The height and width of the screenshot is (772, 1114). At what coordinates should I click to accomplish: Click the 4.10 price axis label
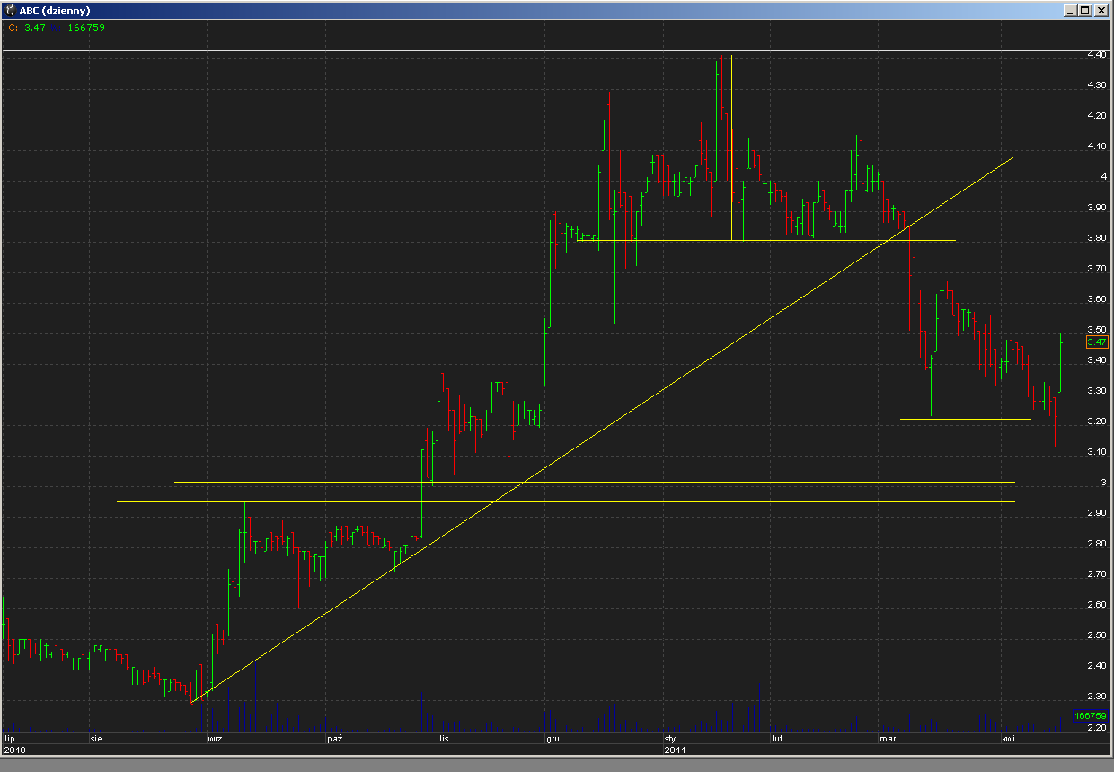click(1096, 146)
